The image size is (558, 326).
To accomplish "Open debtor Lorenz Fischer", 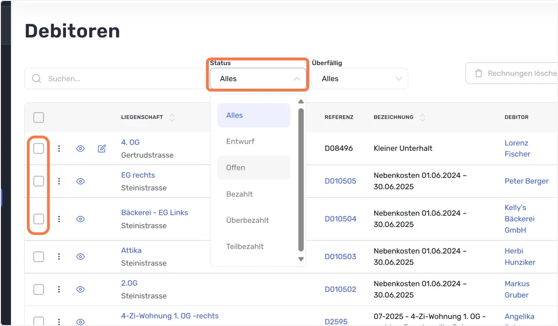I will pos(518,149).
